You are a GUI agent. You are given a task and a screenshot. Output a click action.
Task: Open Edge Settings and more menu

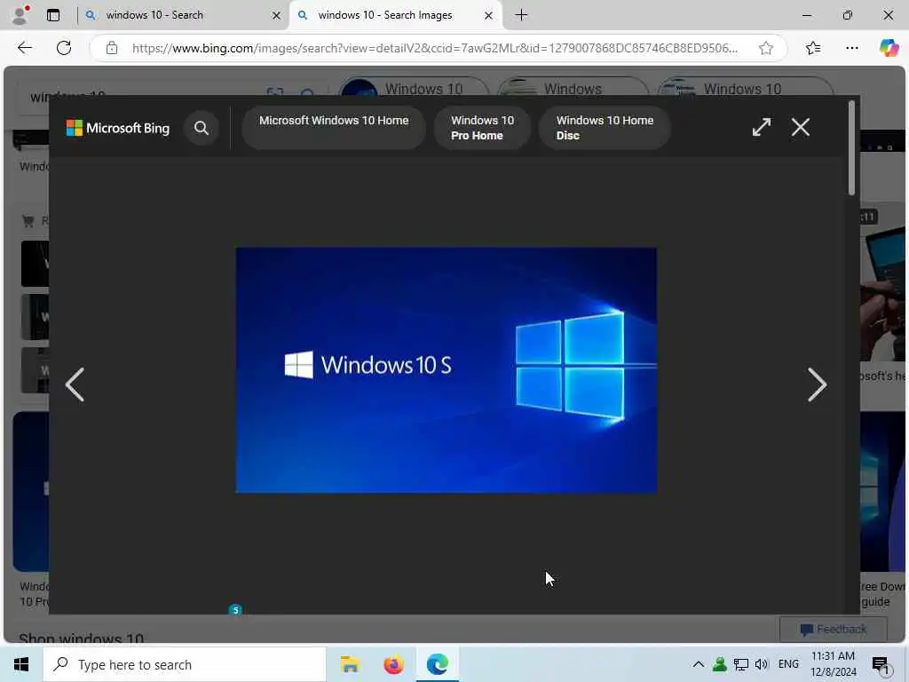click(851, 48)
